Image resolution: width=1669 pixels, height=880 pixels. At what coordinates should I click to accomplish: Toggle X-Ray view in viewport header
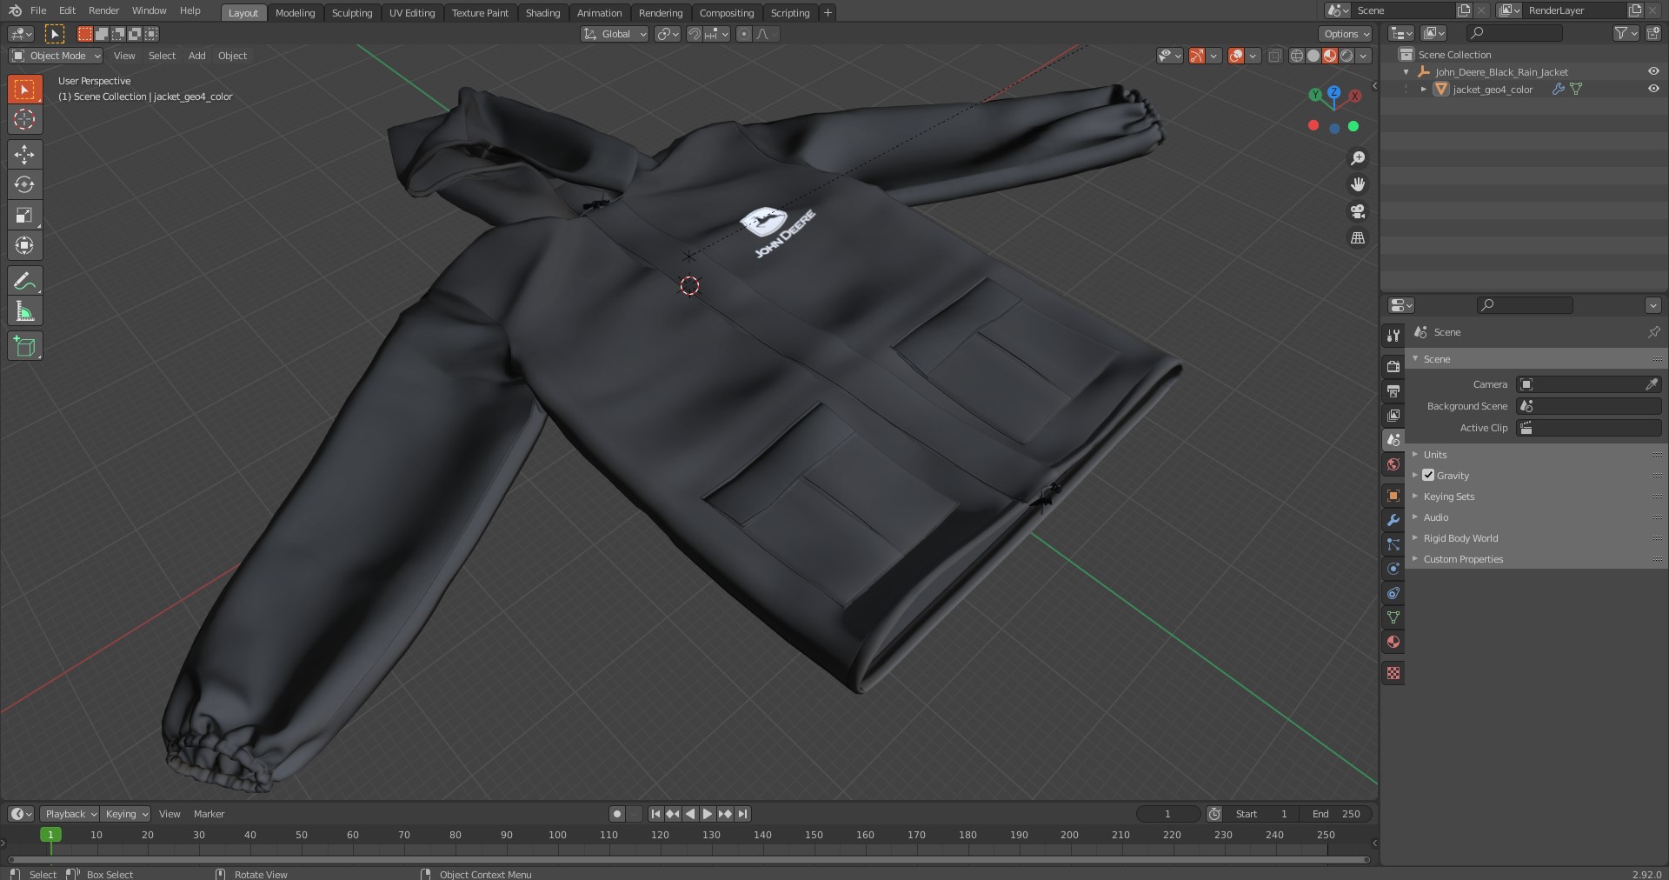1274,56
